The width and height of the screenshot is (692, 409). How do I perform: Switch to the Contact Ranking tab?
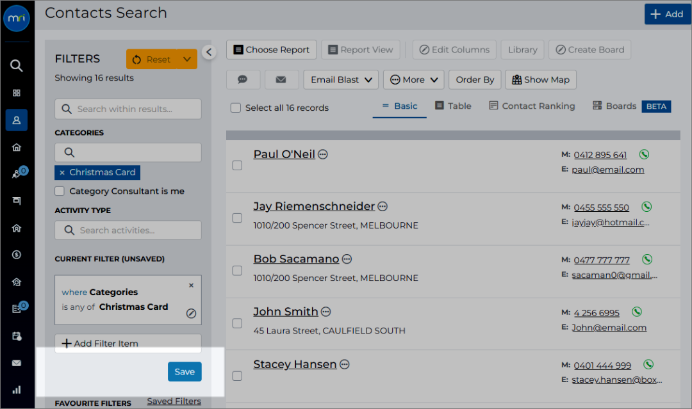pos(532,106)
